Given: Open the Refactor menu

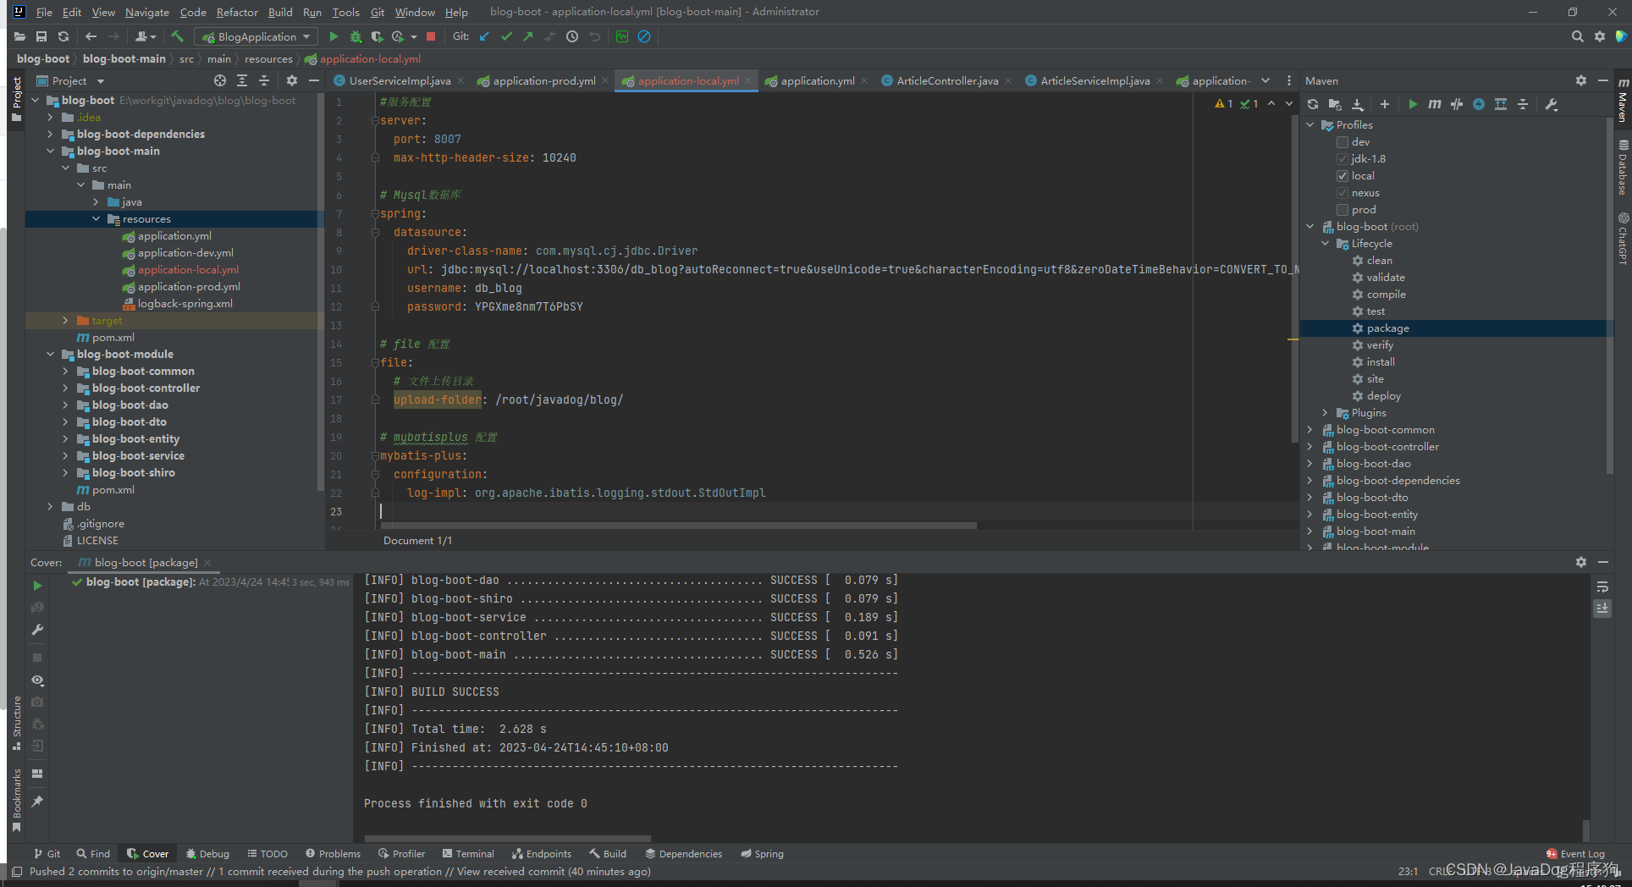Looking at the screenshot, I should click(x=237, y=12).
